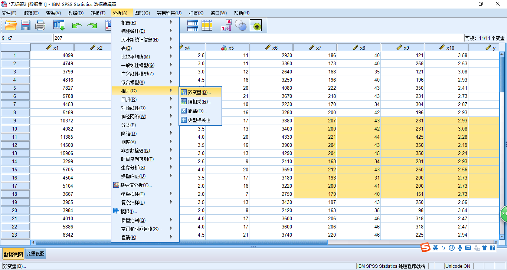
Task: Open the 转换(T) menu
Action: 98,13
